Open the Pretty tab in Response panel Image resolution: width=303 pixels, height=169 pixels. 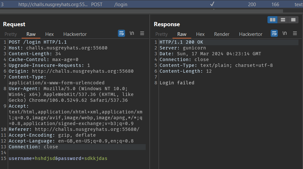click(x=162, y=34)
